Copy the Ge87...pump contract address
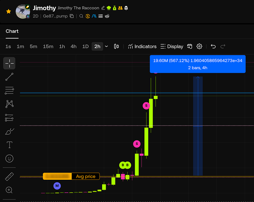Viewport: 254px width, 202px height. tap(72, 16)
